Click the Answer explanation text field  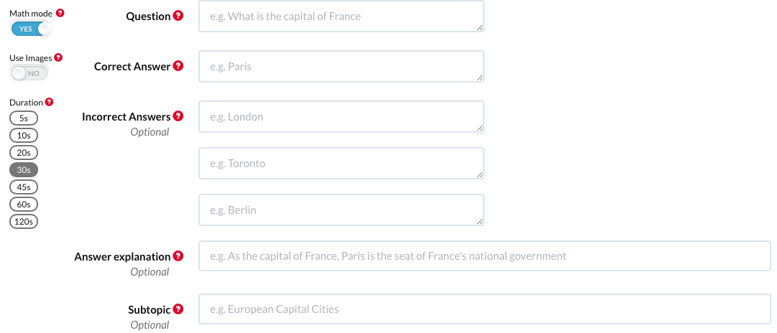484,256
